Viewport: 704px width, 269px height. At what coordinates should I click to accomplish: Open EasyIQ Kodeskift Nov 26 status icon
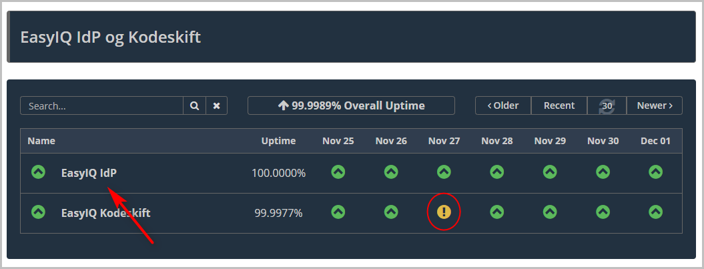pyautogui.click(x=391, y=212)
